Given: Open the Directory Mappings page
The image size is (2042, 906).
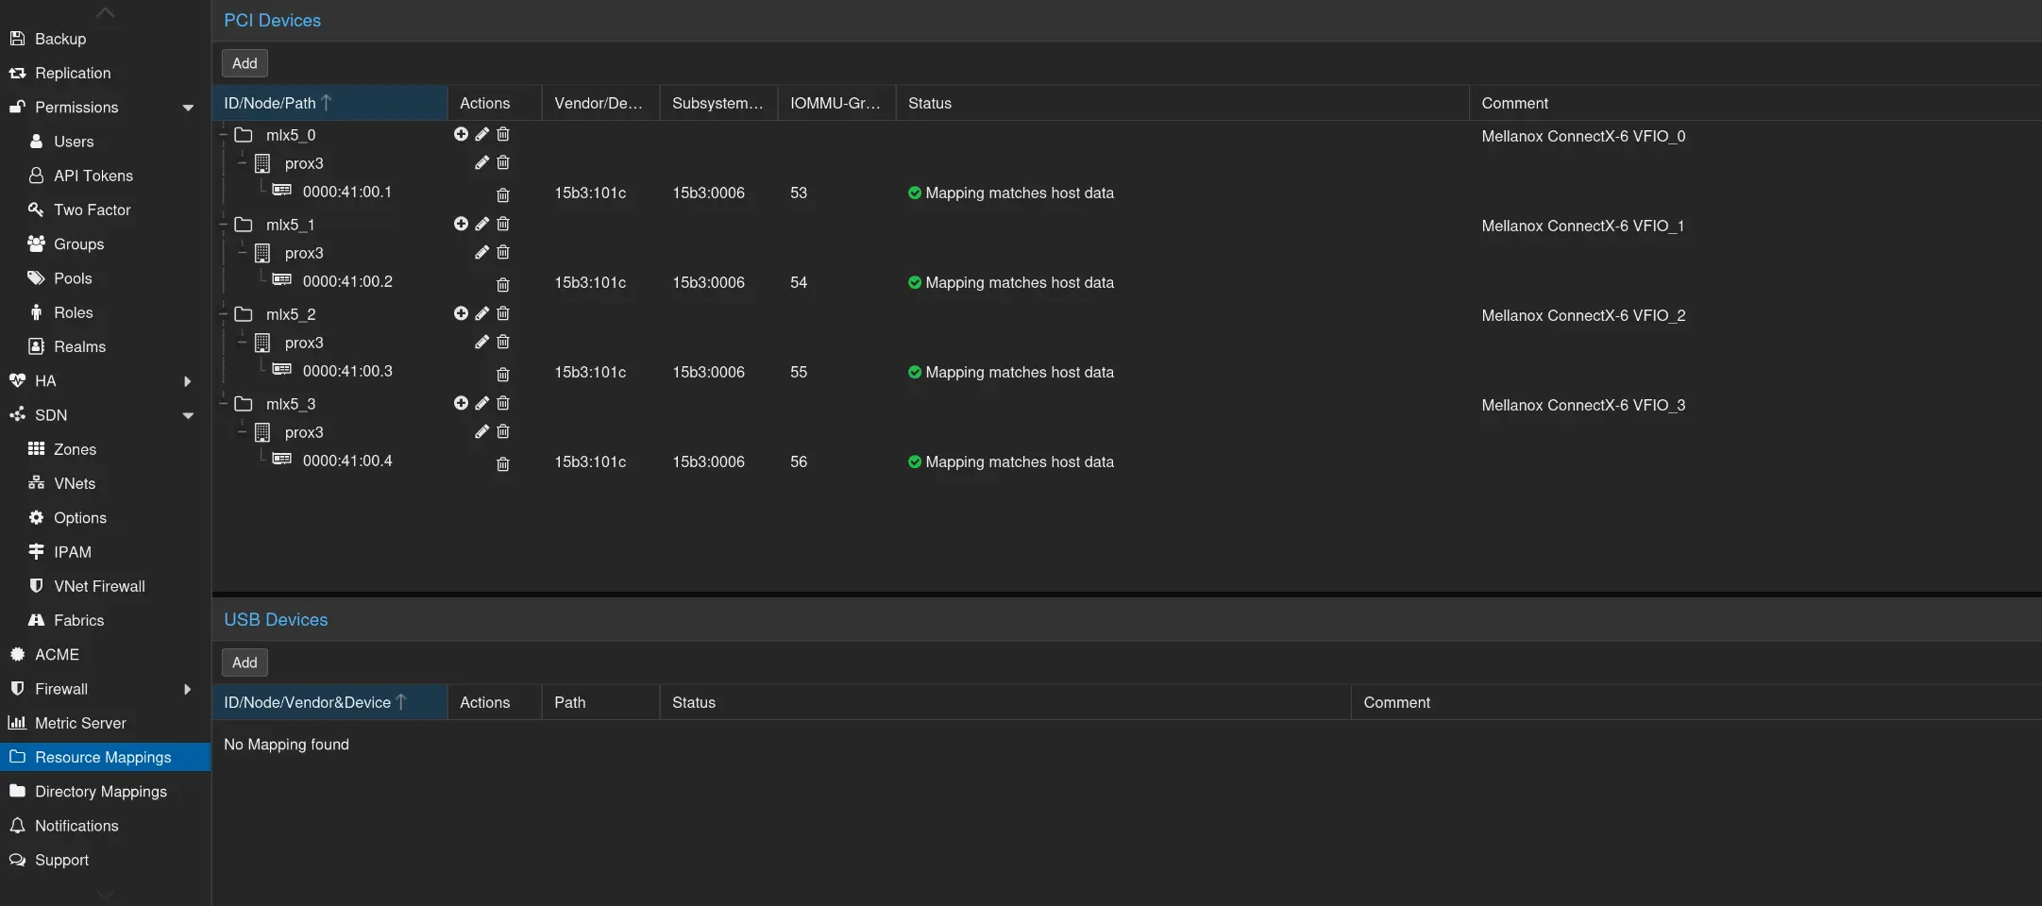Looking at the screenshot, I should point(101,792).
